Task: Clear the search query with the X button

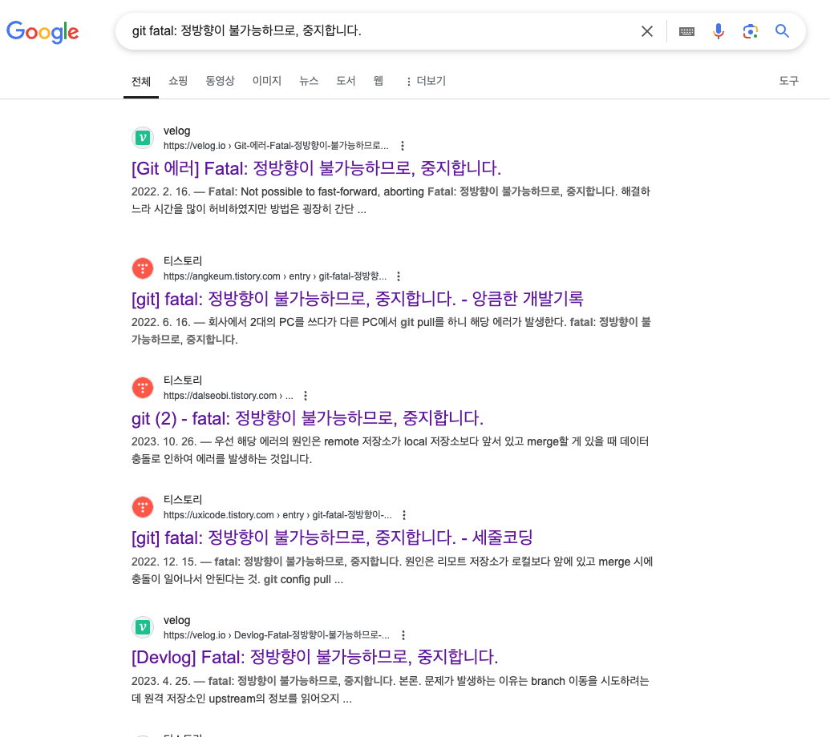Action: (x=647, y=30)
